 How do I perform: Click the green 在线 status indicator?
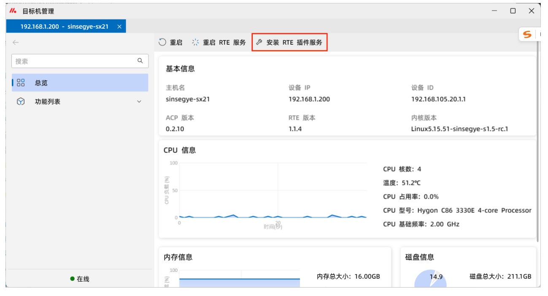click(x=73, y=279)
